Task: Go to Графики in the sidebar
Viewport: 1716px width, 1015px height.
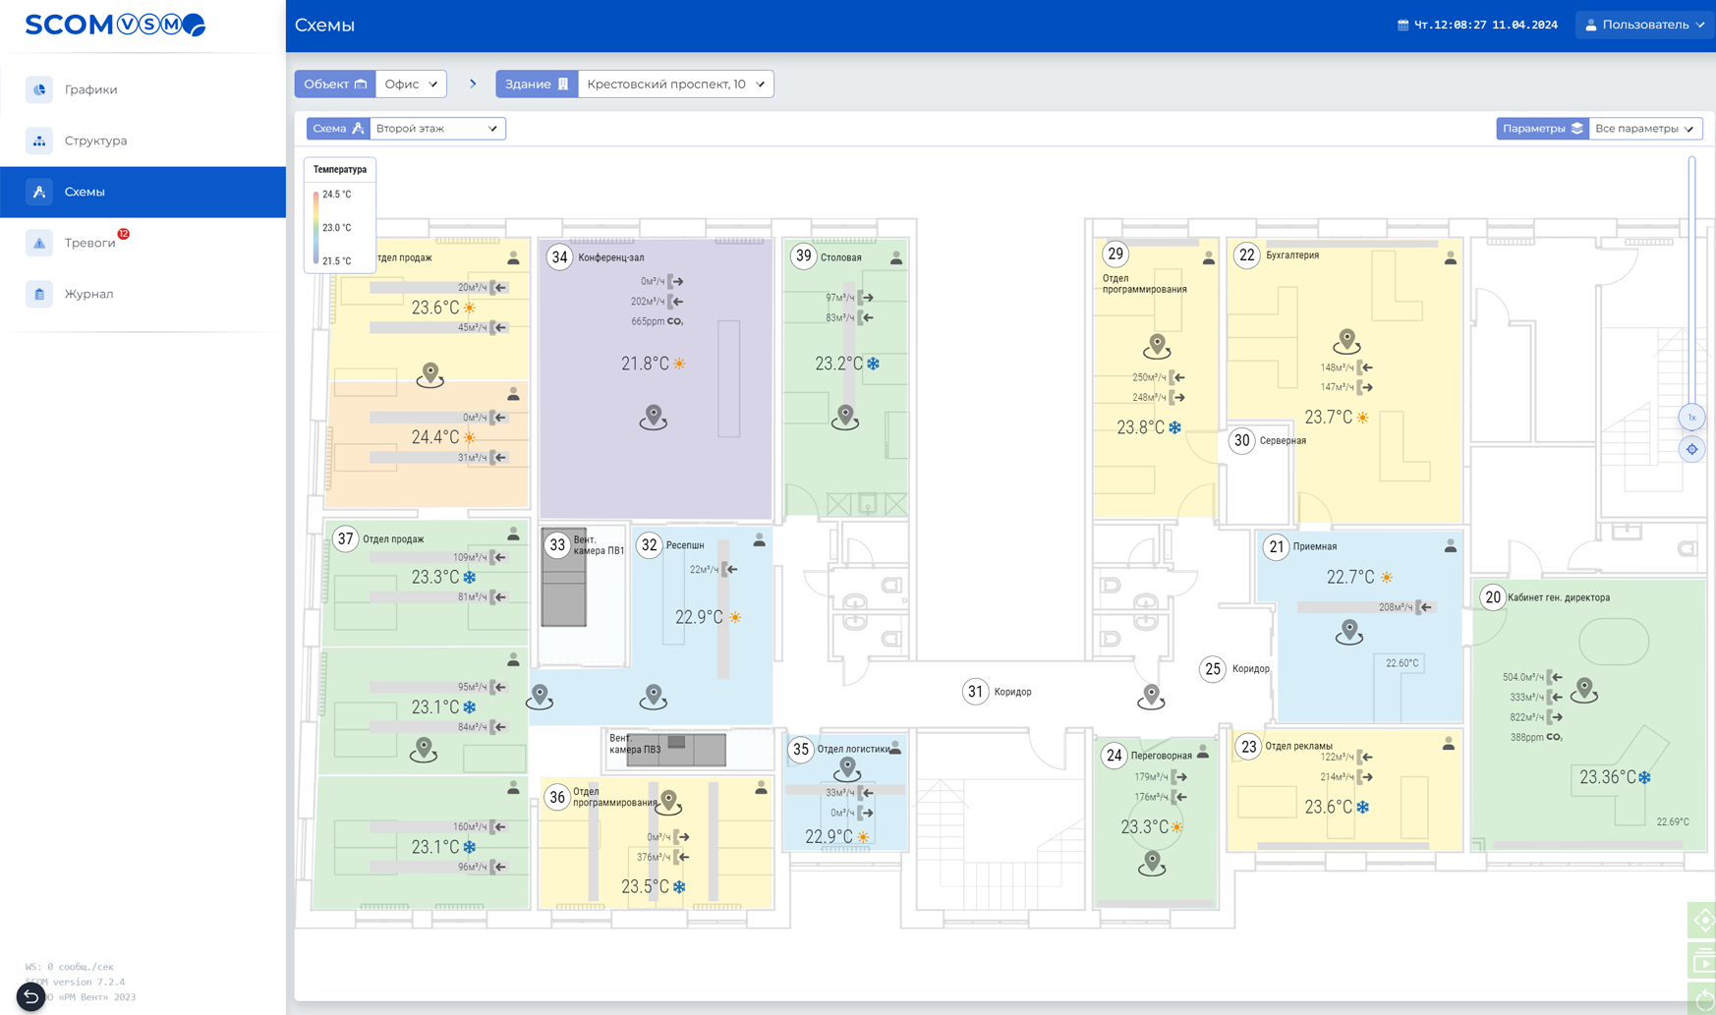Action: pyautogui.click(x=90, y=89)
